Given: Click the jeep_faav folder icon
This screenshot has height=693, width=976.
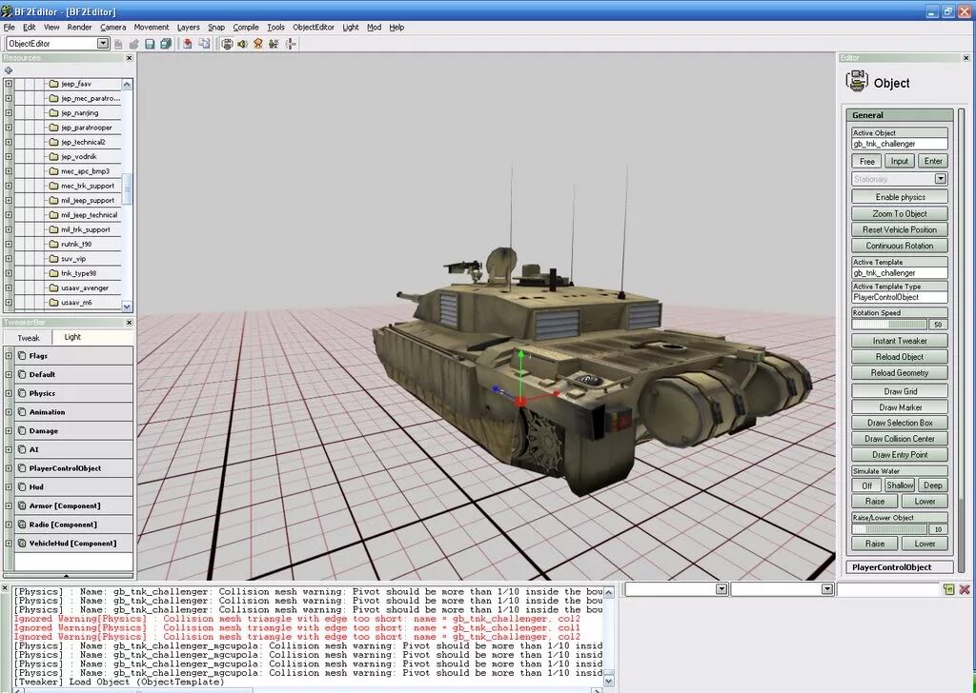Looking at the screenshot, I should 53,83.
